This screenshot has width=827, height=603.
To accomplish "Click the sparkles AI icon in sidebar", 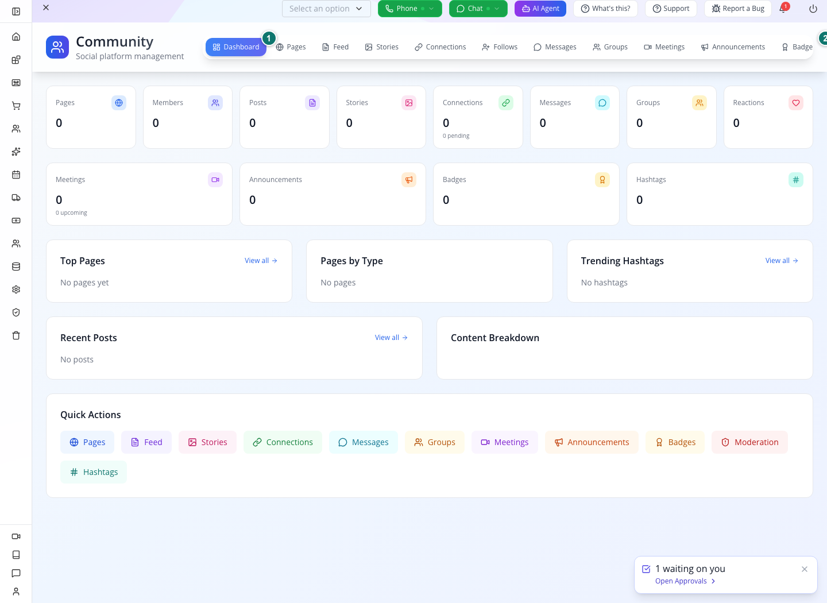I will coord(16,152).
